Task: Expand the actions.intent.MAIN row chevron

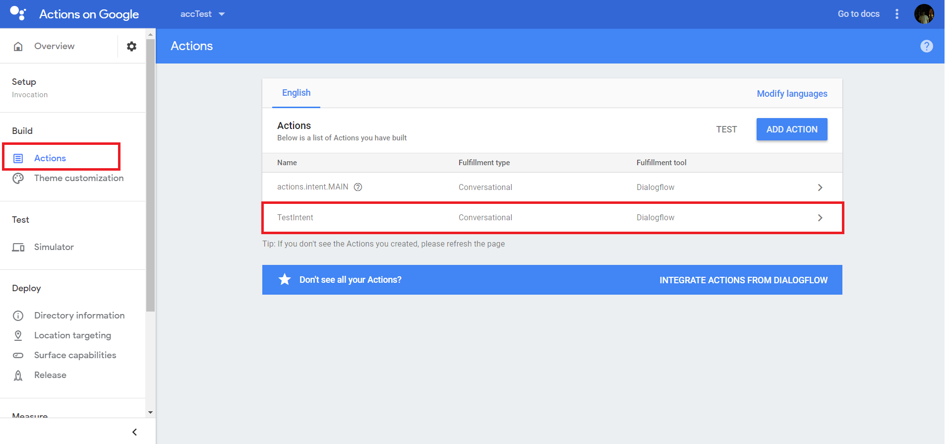Action: tap(820, 188)
